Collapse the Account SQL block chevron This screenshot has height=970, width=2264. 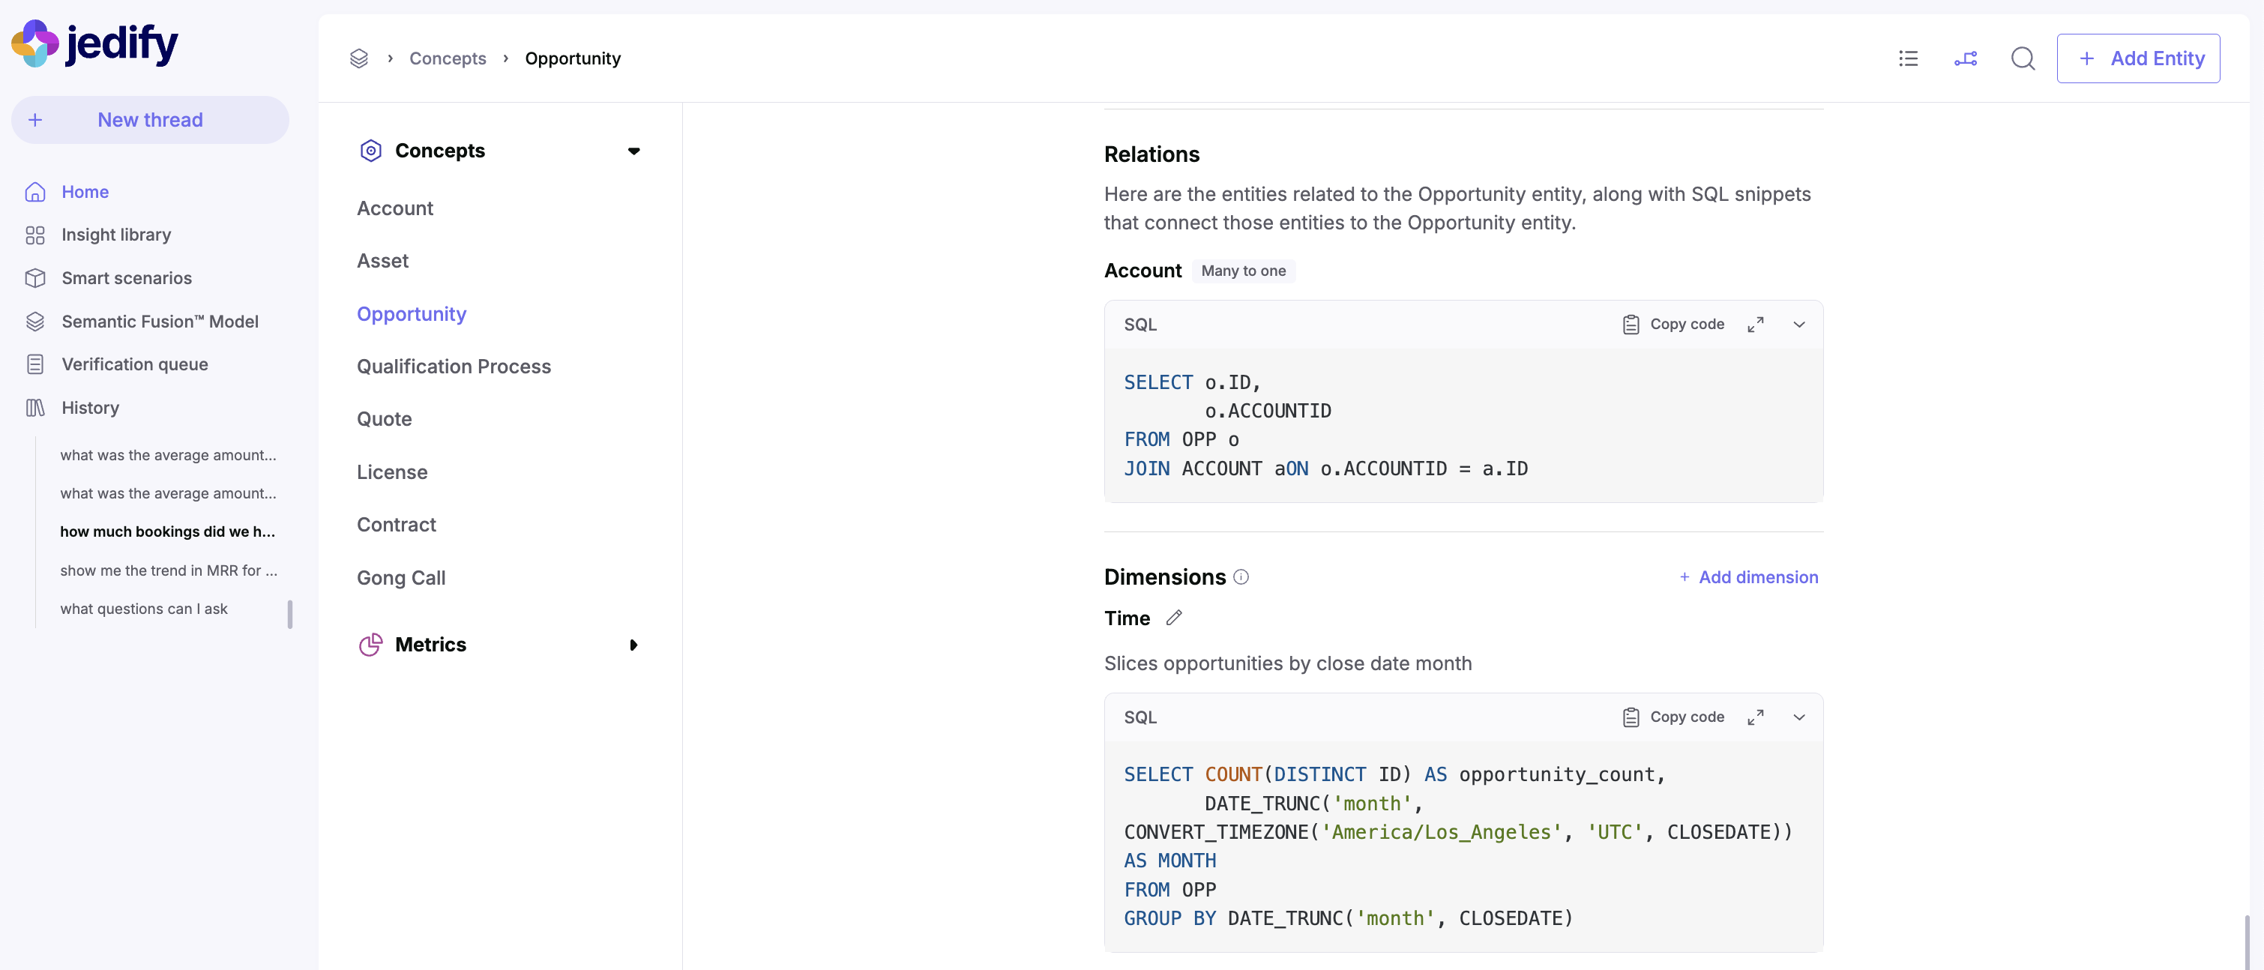click(x=1799, y=325)
